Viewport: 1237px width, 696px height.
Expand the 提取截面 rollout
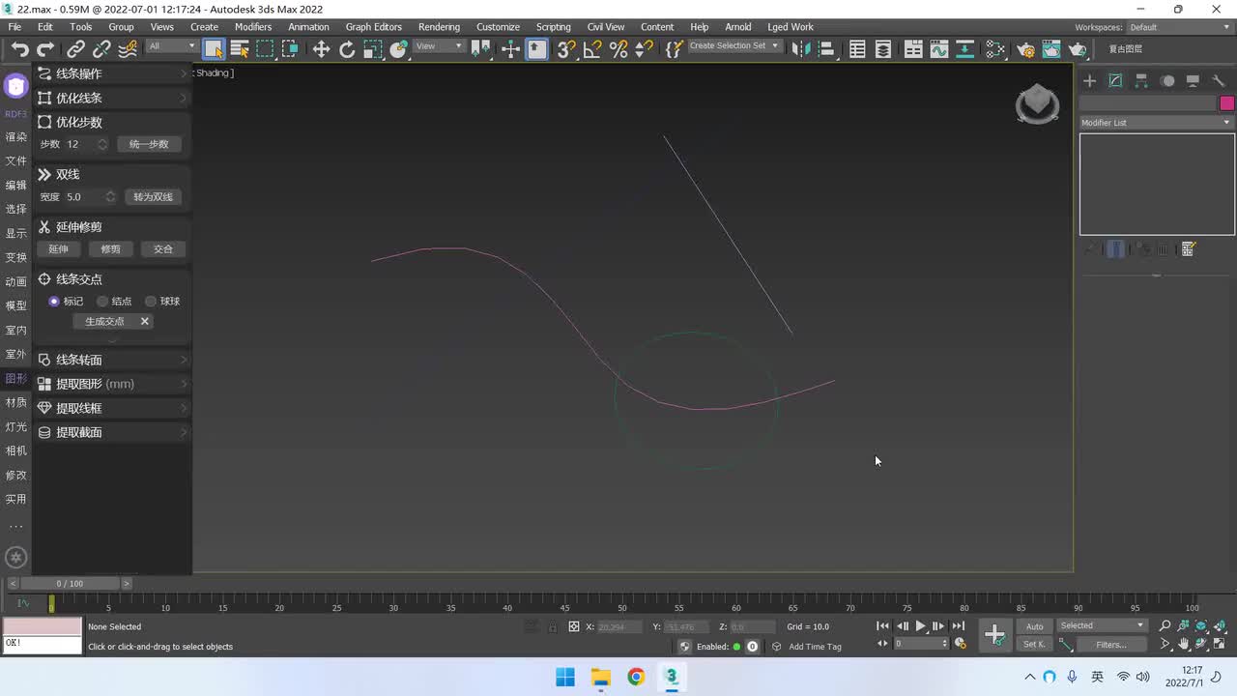pyautogui.click(x=112, y=432)
